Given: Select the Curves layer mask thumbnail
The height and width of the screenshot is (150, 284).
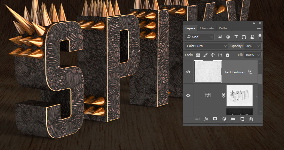Looking at the screenshot, I should (240, 95).
